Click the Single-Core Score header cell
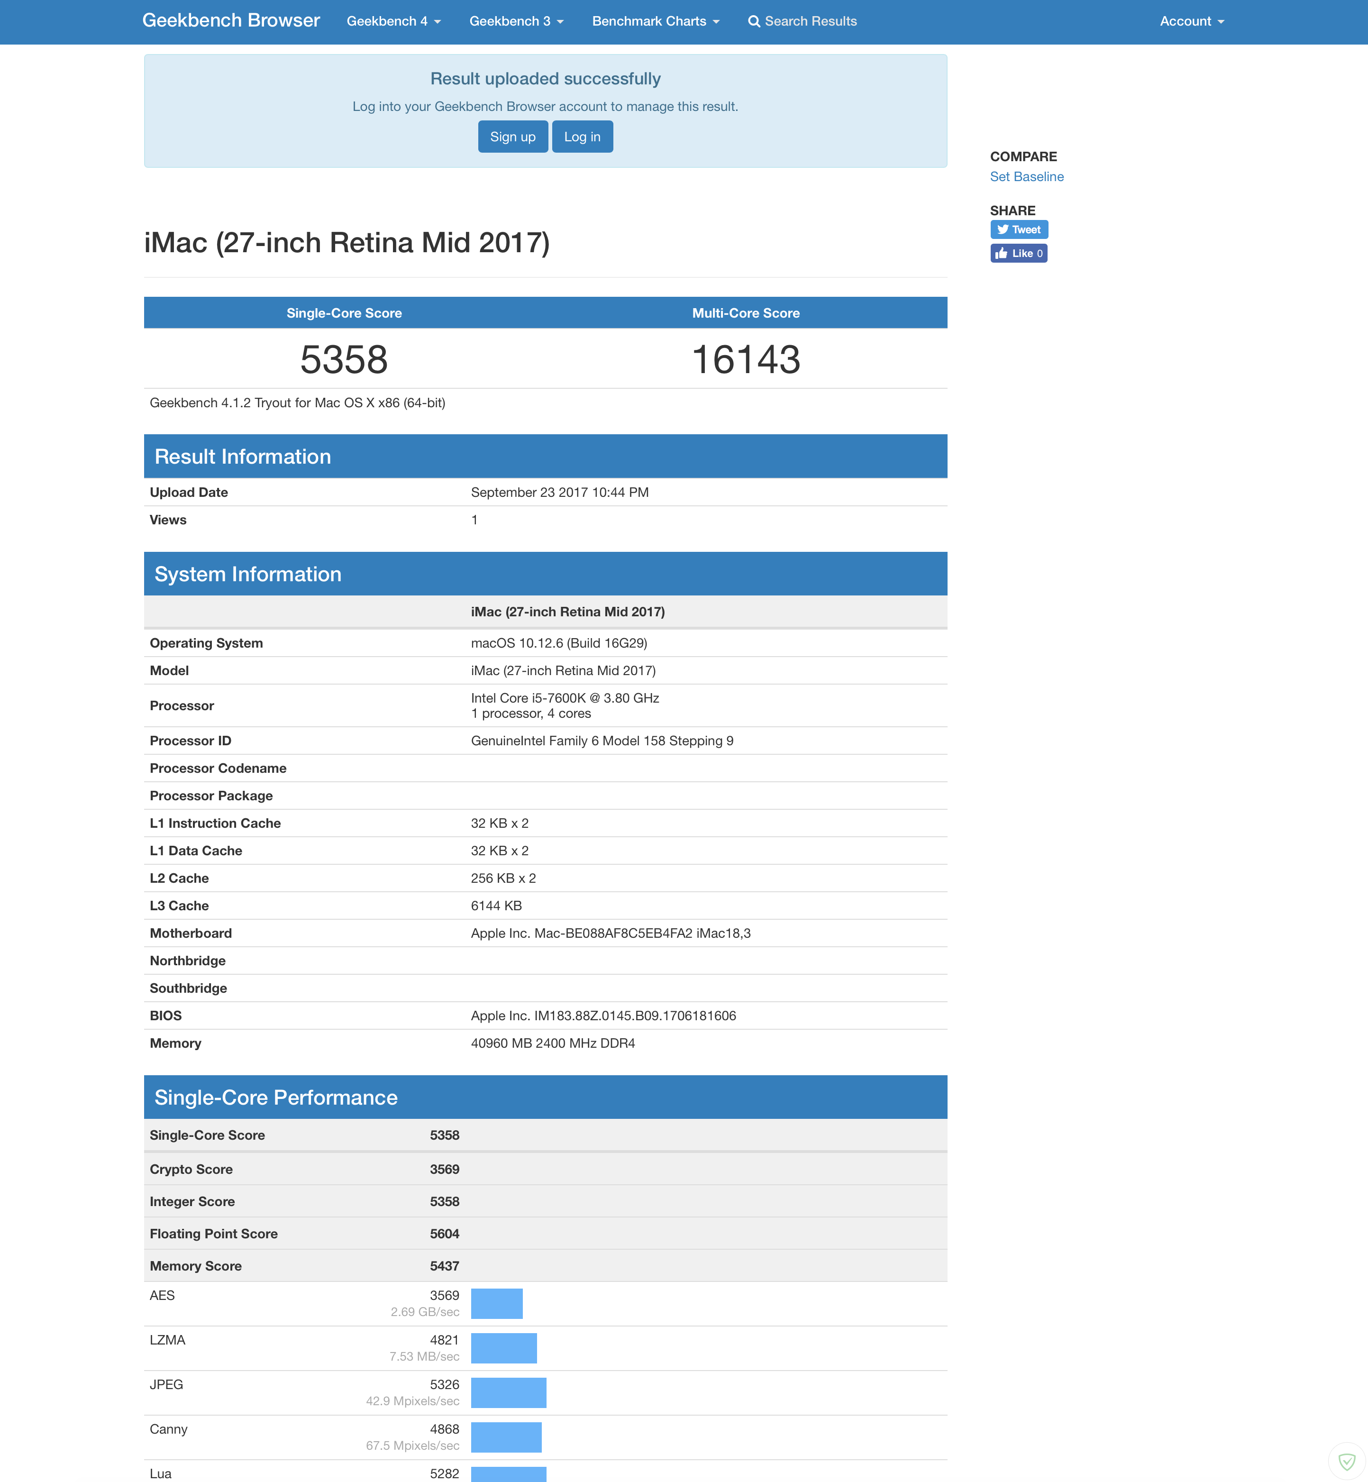 pyautogui.click(x=344, y=313)
